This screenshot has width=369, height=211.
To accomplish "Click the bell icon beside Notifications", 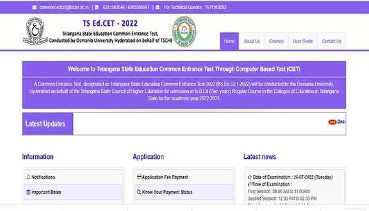I will coord(28,177).
